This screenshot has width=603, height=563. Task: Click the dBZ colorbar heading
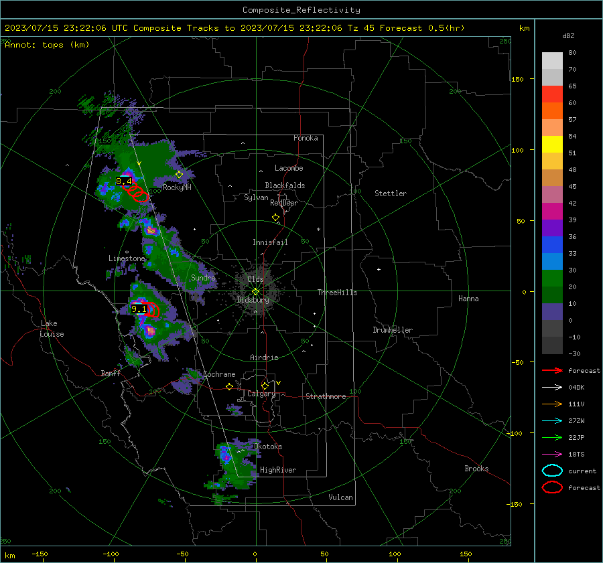coord(568,35)
